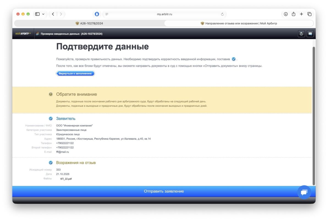
Task: Select the Направление отзыва или возражения tab
Action: [x=239, y=23]
